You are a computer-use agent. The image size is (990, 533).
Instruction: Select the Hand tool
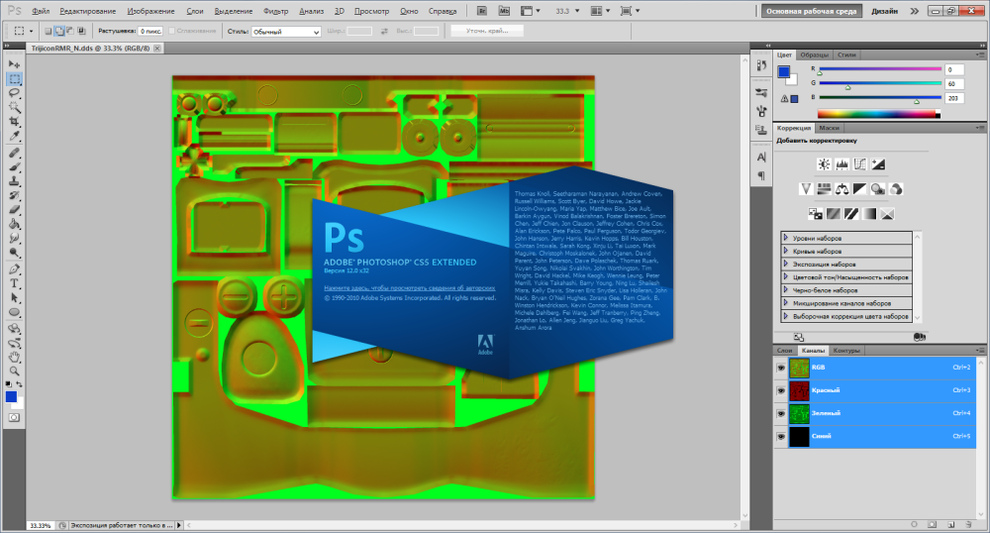coord(14,358)
